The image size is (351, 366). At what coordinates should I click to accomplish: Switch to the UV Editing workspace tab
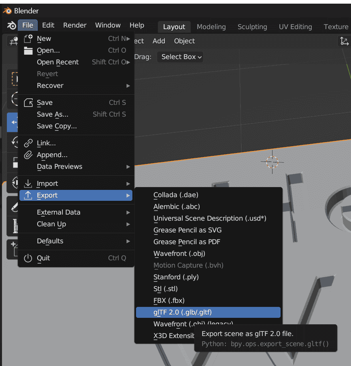pyautogui.click(x=296, y=27)
